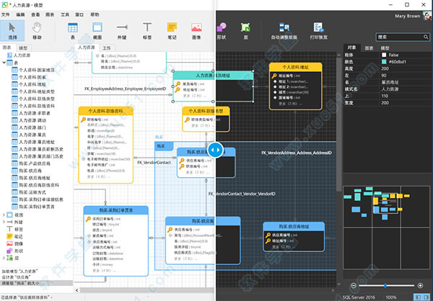This screenshot has width=433, height=301.
Task: Select the 选择 pointer tool
Action: (13, 30)
